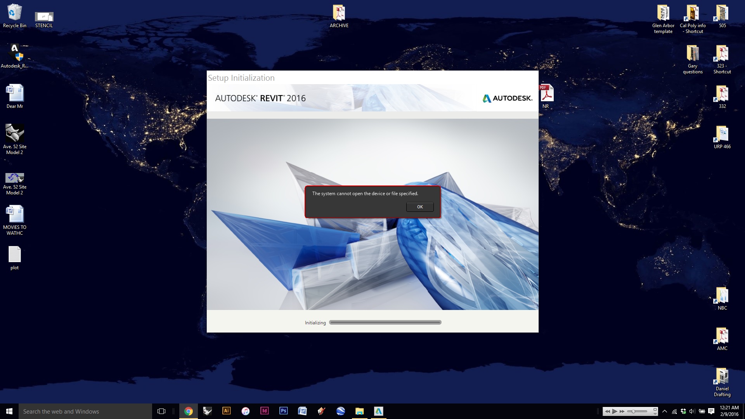This screenshot has height=419, width=745.
Task: Open the iTunes mini toolbar dropdown arrow
Action: [x=655, y=414]
